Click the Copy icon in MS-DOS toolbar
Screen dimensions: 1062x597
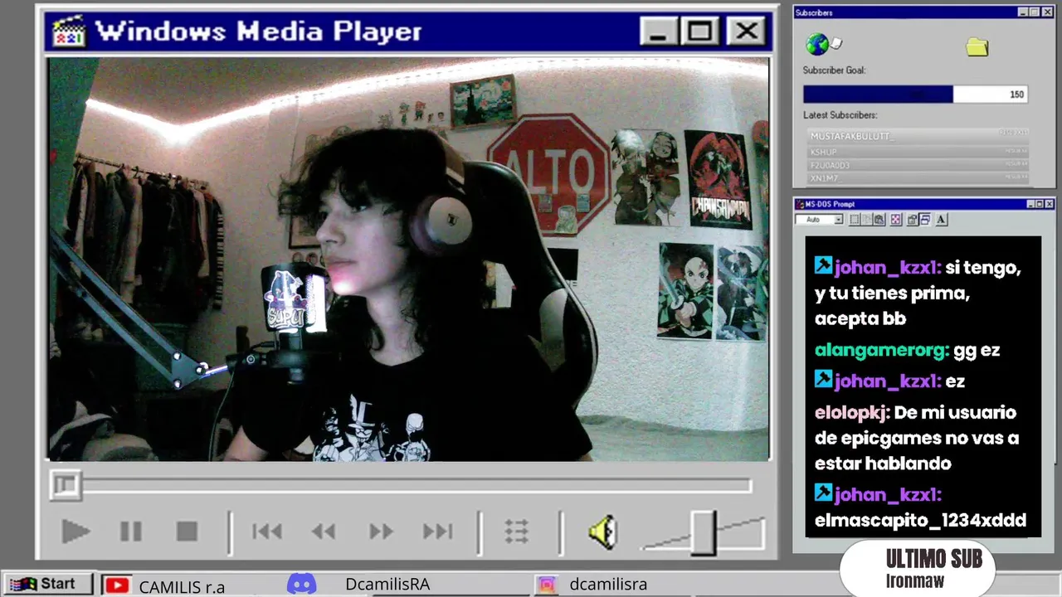(x=866, y=220)
